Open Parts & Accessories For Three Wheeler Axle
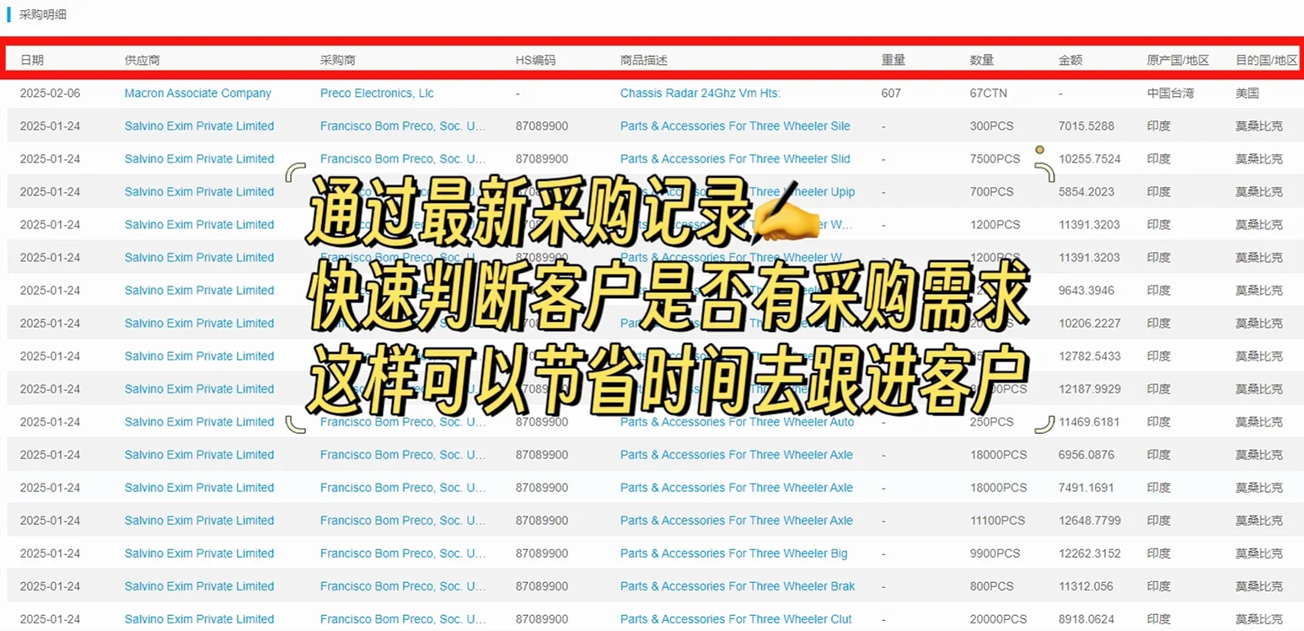1304x631 pixels. (736, 454)
